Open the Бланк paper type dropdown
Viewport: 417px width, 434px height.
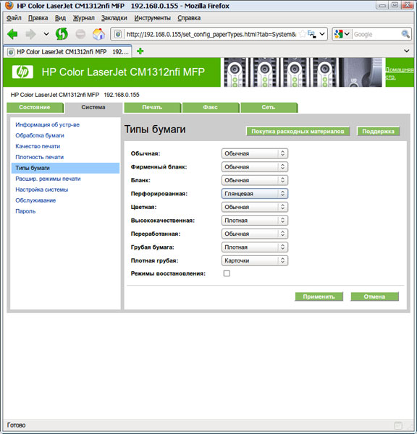coord(255,180)
